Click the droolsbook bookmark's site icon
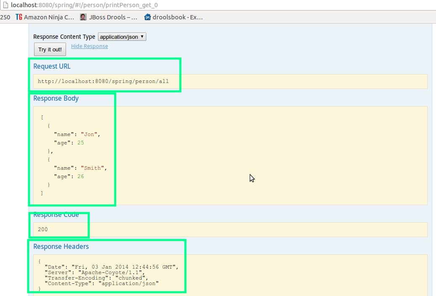Image resolution: width=436 pixels, height=296 pixels. (147, 17)
